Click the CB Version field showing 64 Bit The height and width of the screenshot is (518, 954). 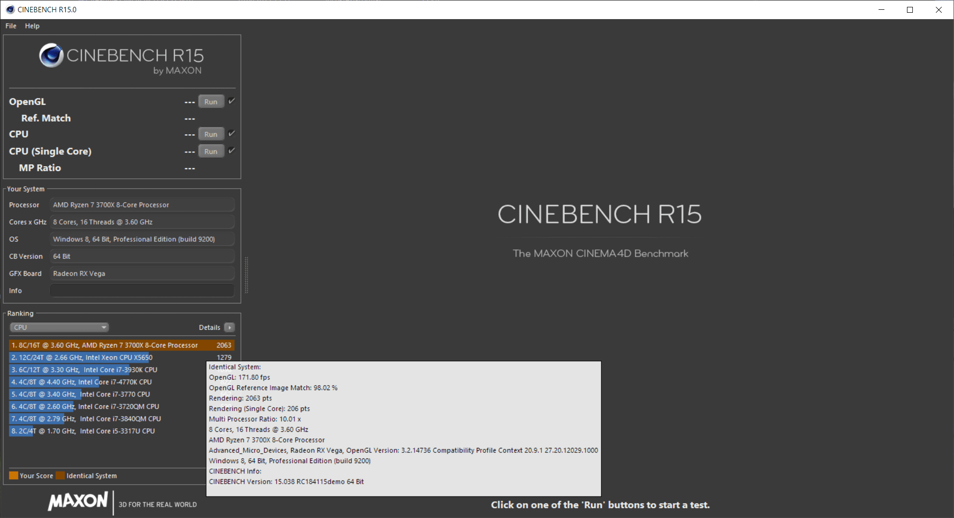pos(142,256)
